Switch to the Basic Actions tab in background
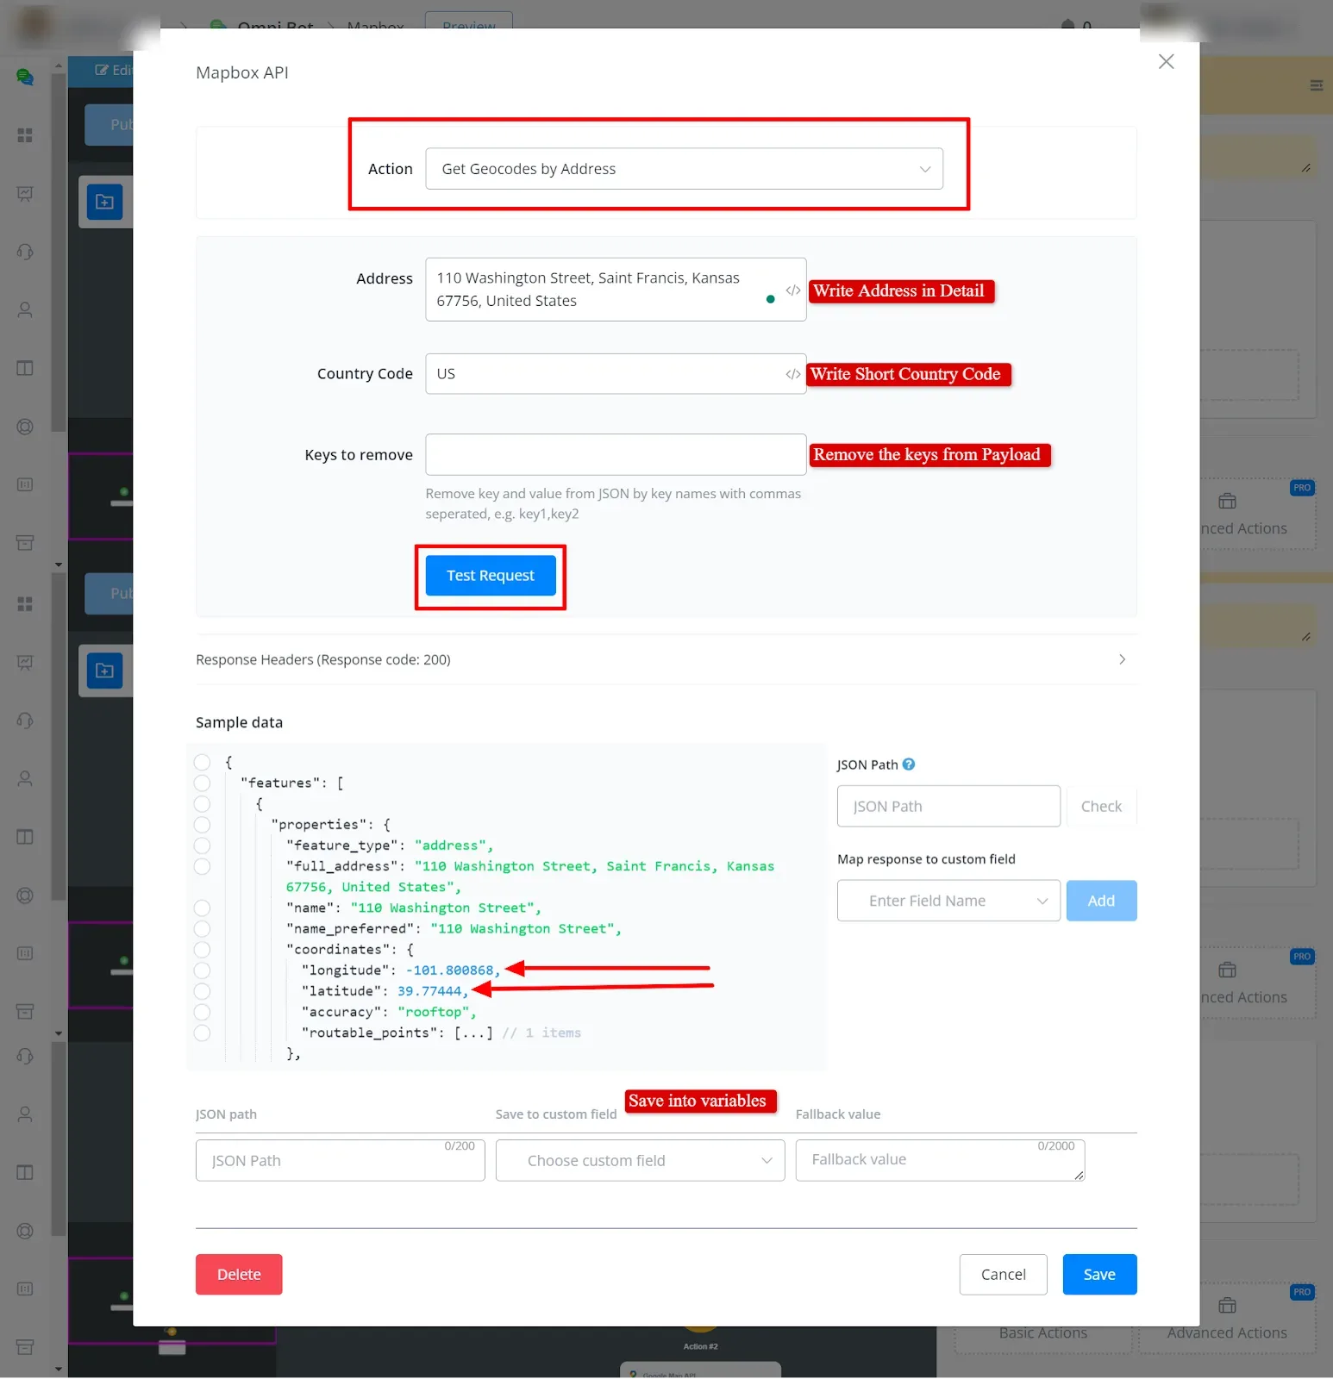1333x1379 pixels. click(x=1042, y=1332)
